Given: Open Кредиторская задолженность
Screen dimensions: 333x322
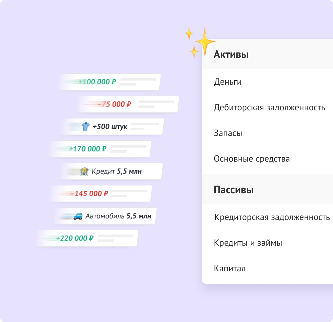Looking at the screenshot, I should 272,218.
